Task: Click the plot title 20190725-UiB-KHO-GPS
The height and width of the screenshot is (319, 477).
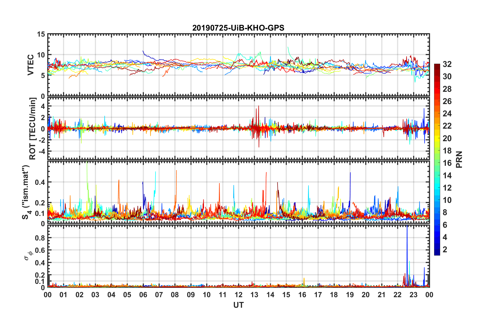Action: (238, 28)
